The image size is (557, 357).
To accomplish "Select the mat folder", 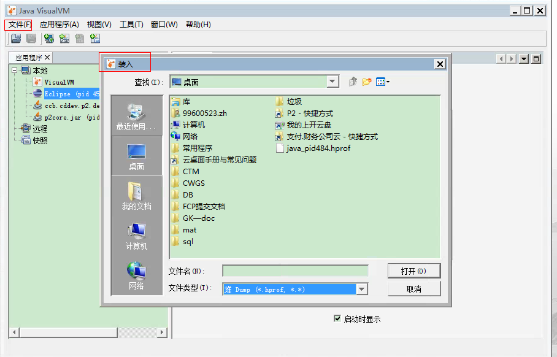I will [x=184, y=230].
